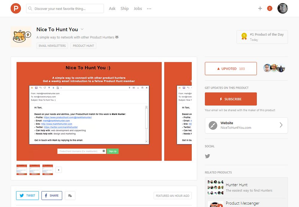The image size is (299, 207).
Task: Click the gold medal rank icon
Action: pyautogui.click(x=244, y=36)
